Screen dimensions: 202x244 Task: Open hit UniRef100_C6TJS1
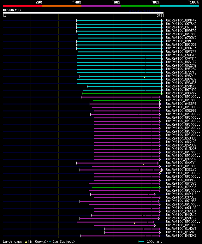pos(181,27)
